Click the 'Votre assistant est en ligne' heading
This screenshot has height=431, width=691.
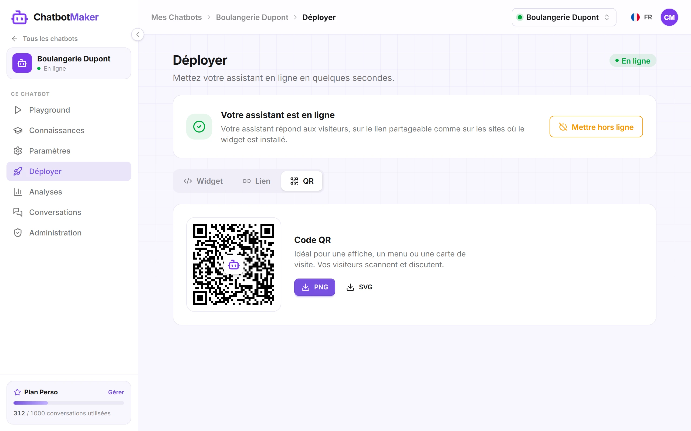[x=277, y=115]
